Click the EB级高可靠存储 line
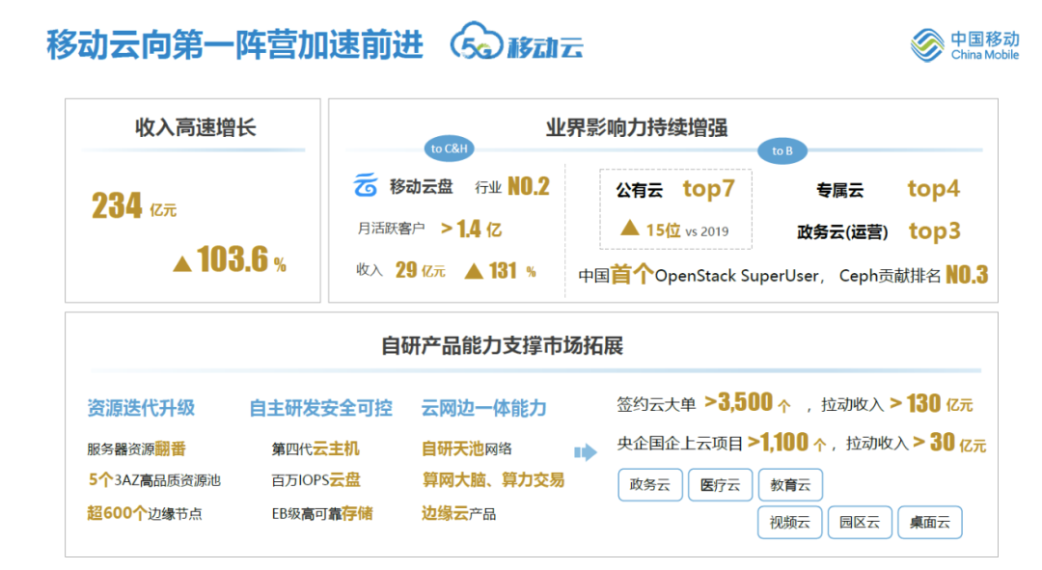The width and height of the screenshot is (1042, 570). (x=322, y=513)
